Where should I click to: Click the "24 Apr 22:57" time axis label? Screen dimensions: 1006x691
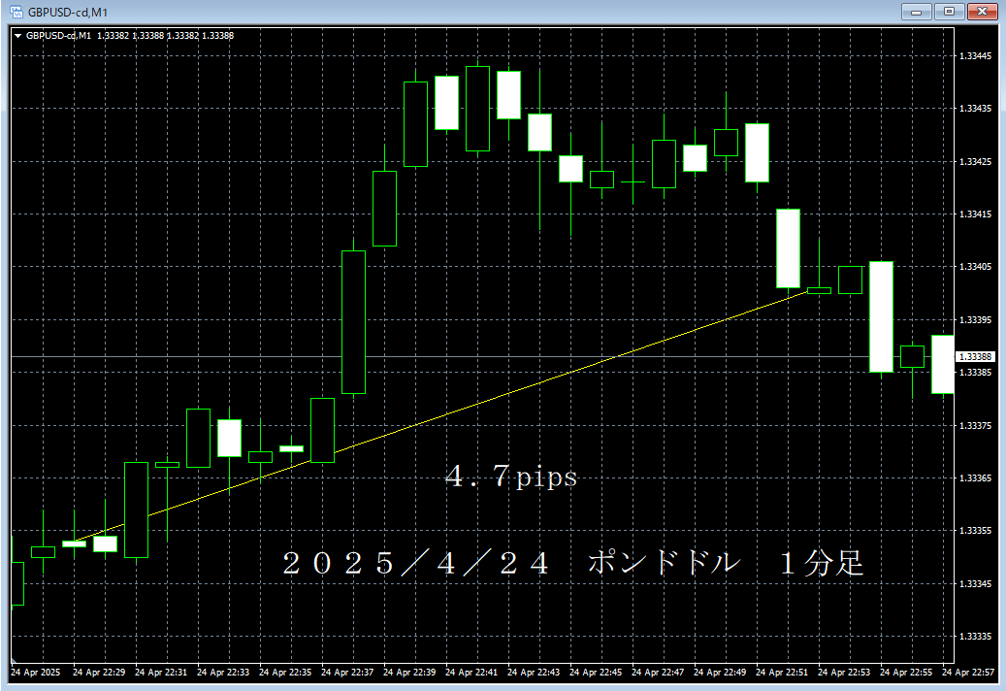coord(968,672)
